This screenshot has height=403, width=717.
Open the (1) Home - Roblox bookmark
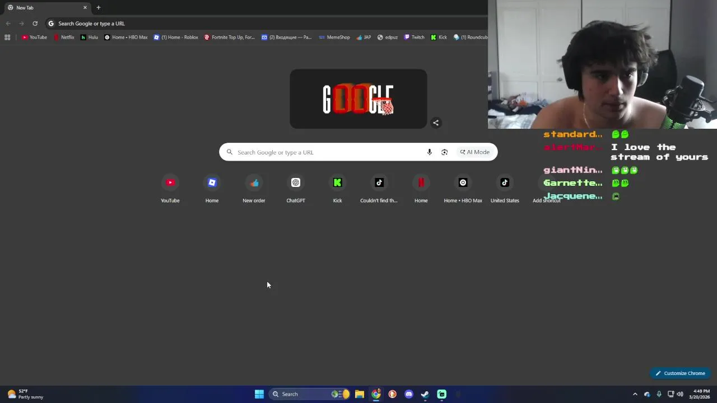point(176,38)
